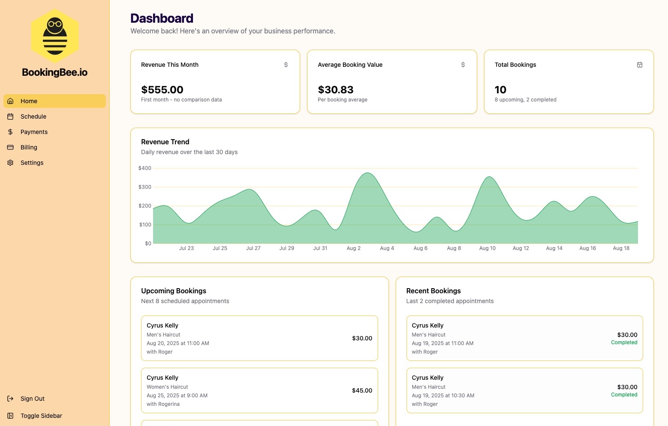Click Completed status on 10:30 AM booking
Image resolution: width=668 pixels, height=426 pixels.
tap(624, 395)
